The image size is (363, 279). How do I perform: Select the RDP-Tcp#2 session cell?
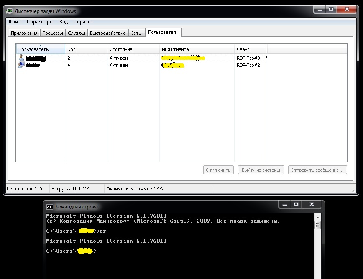coord(248,65)
